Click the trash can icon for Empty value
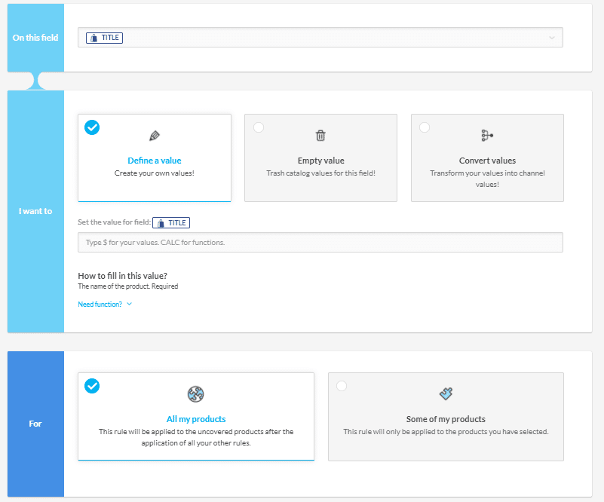 (320, 136)
